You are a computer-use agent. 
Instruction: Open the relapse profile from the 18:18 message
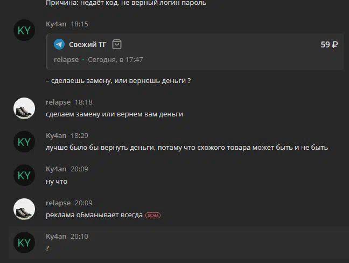coord(58,102)
